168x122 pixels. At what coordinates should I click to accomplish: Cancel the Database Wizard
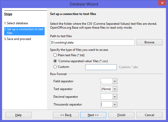click(x=149, y=115)
